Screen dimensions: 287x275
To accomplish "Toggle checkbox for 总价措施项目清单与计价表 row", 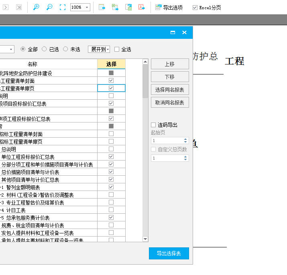I will click(x=111, y=172).
